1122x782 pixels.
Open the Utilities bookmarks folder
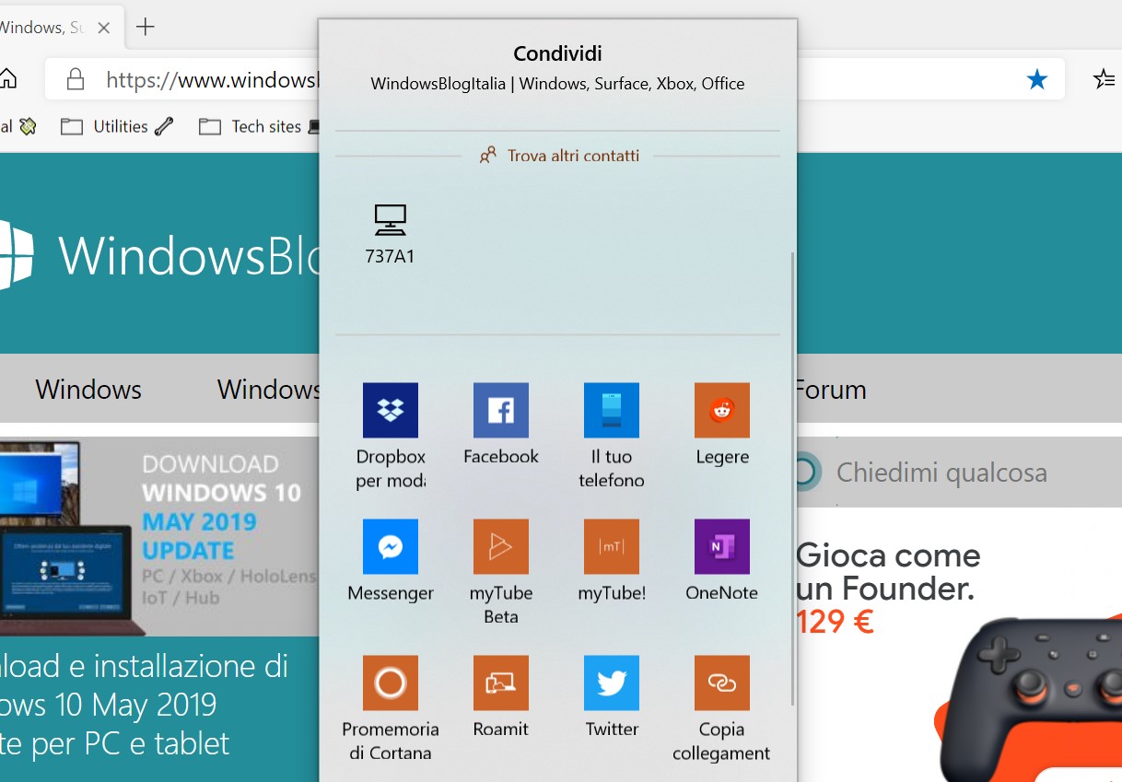[x=117, y=127]
